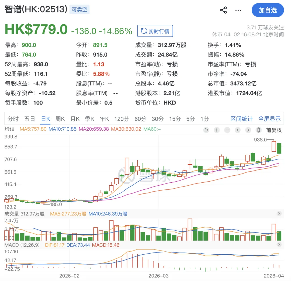Screen dimensions: 291x281
Task: Click the candlestick style icon
Action: coord(258,130)
